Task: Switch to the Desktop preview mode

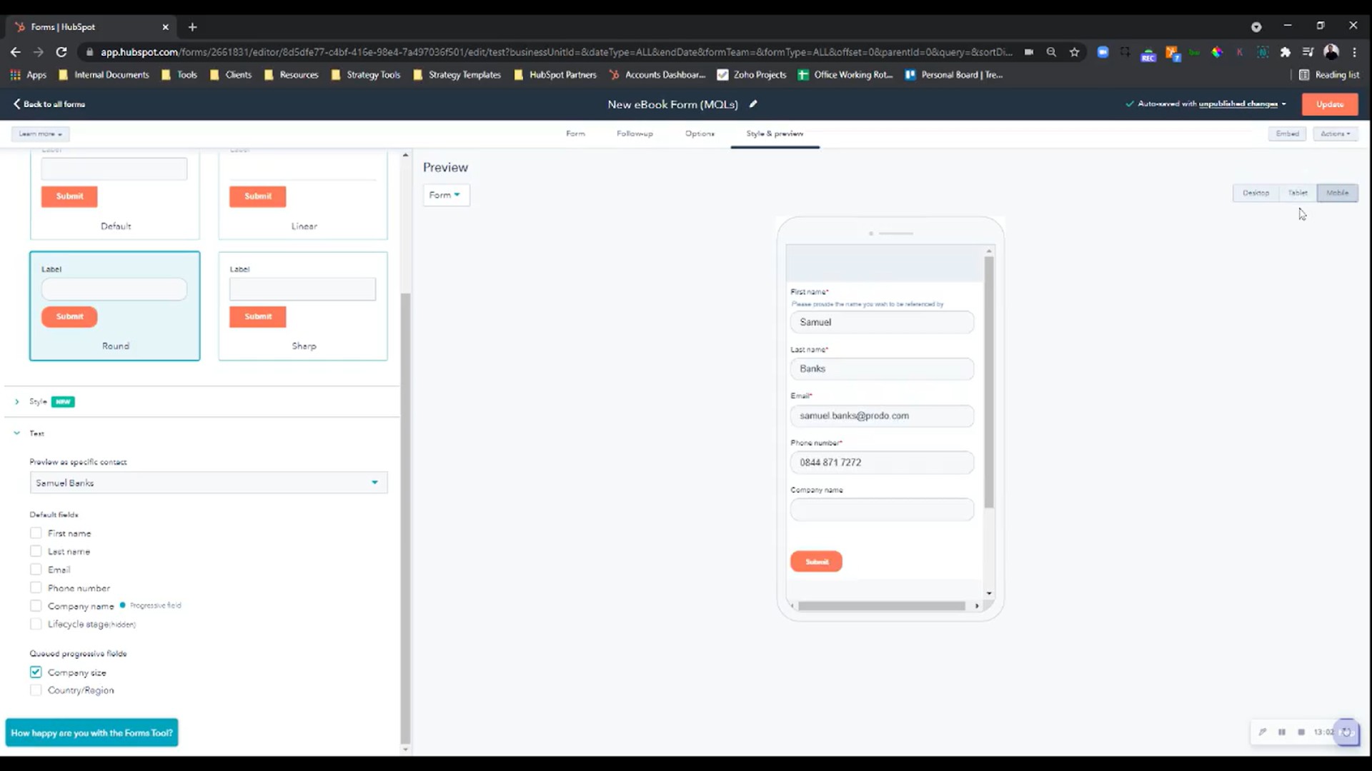Action: 1256,193
